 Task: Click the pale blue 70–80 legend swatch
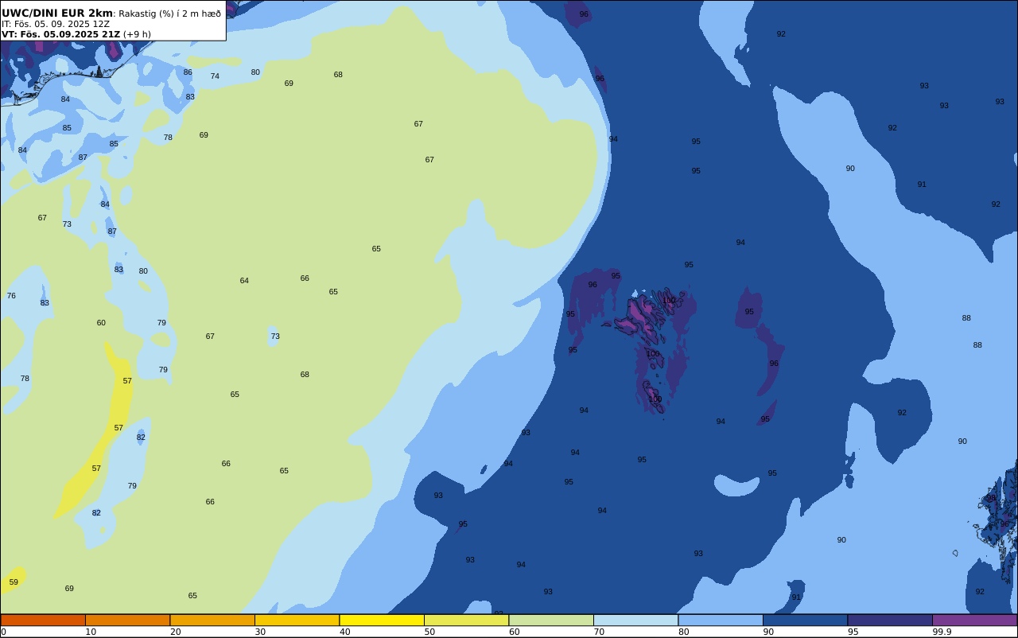point(635,620)
